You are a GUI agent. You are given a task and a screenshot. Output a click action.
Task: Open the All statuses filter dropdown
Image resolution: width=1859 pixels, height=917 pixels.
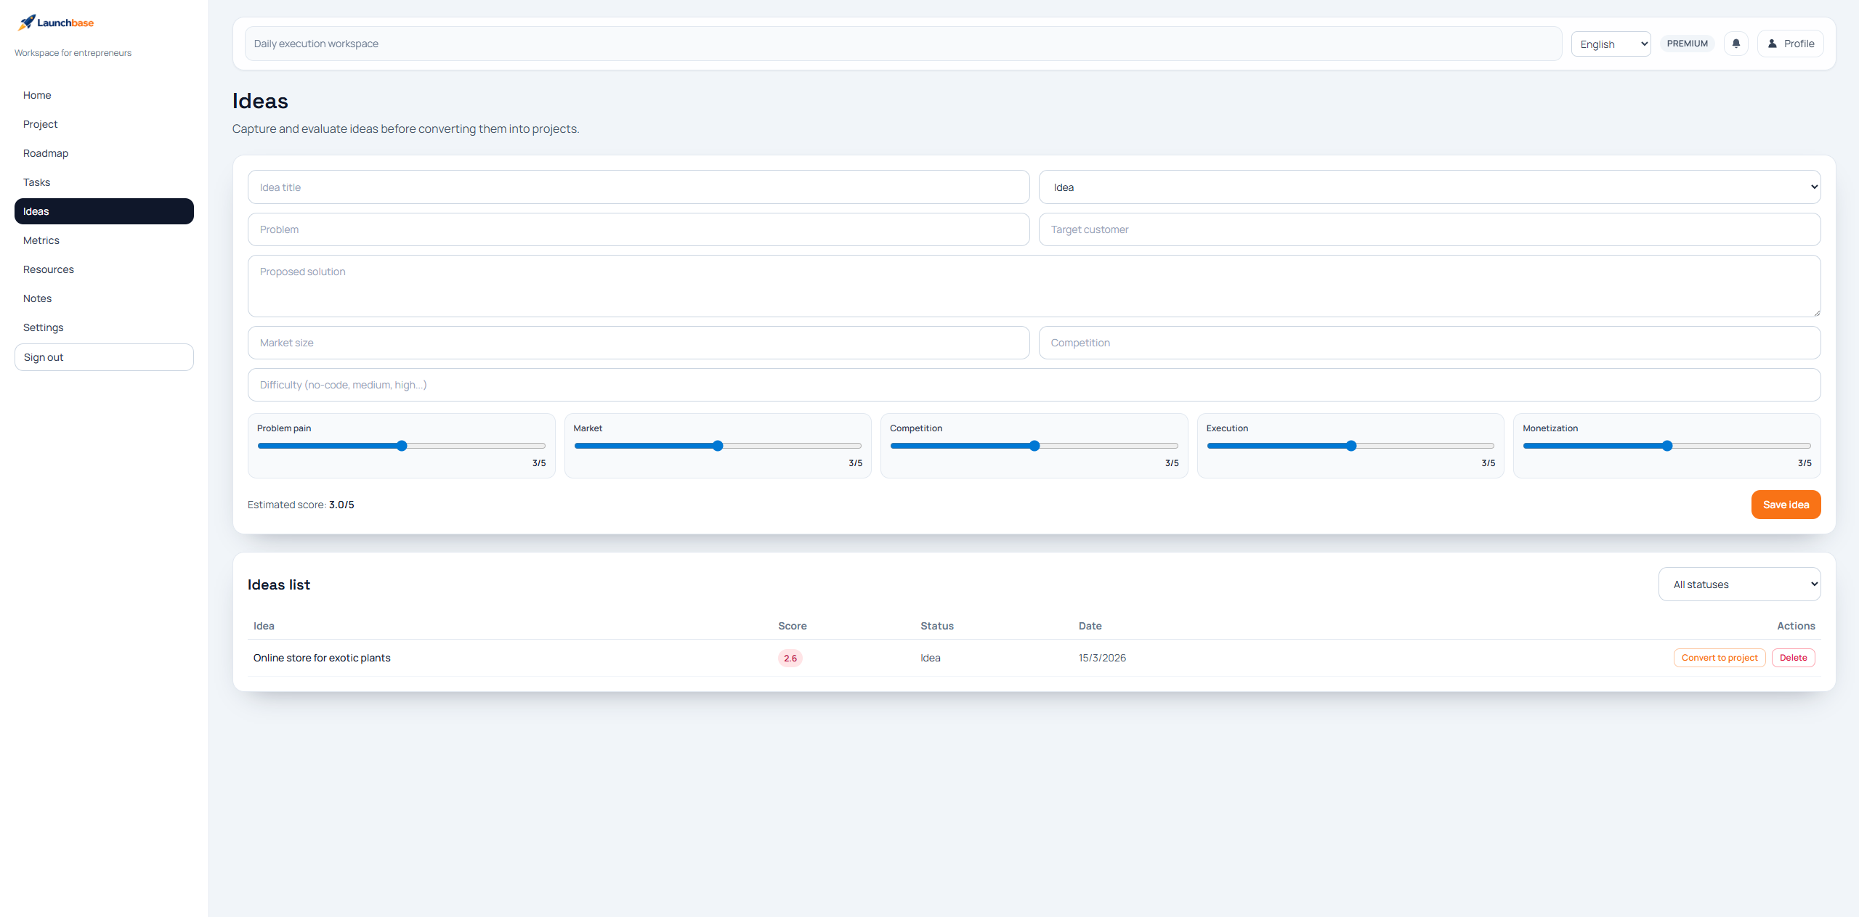coord(1739,584)
